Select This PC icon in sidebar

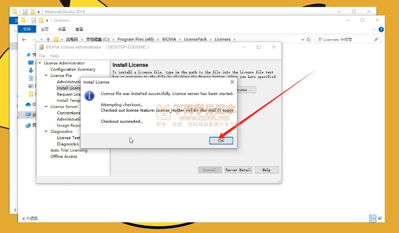point(28,115)
